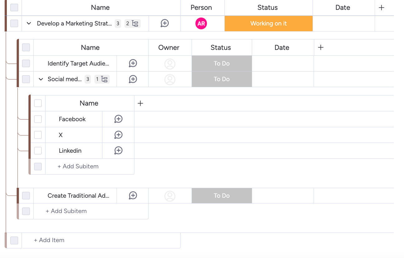The image size is (404, 258).
Task: Click the update icon for Identify Target Audience
Action: (x=133, y=63)
